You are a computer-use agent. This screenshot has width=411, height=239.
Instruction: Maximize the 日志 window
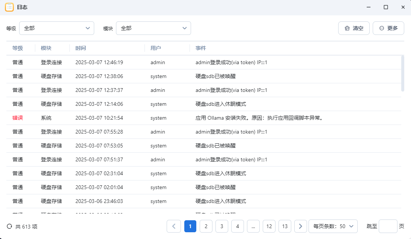(x=386, y=7)
